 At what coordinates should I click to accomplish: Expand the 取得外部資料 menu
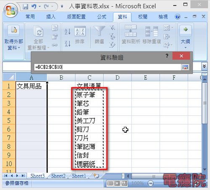[13, 38]
